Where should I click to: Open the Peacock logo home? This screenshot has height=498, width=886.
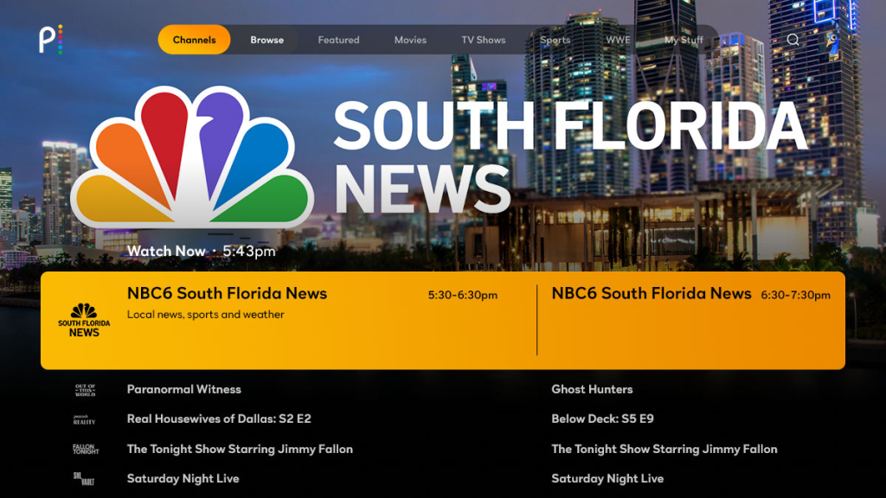(50, 40)
